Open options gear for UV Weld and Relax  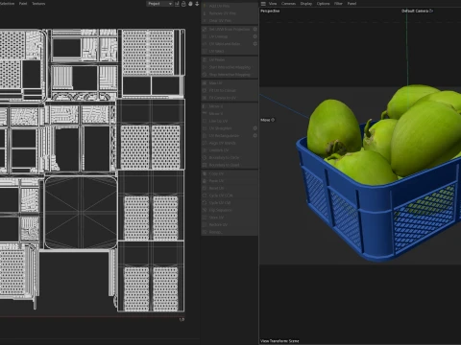point(255,44)
